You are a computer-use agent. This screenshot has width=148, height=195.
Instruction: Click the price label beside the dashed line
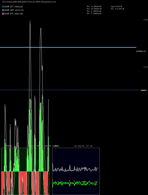click(x=143, y=90)
